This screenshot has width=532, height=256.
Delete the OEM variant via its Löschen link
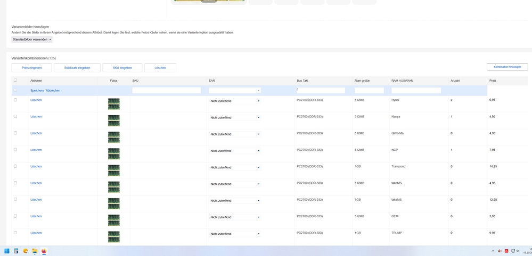pos(36,216)
